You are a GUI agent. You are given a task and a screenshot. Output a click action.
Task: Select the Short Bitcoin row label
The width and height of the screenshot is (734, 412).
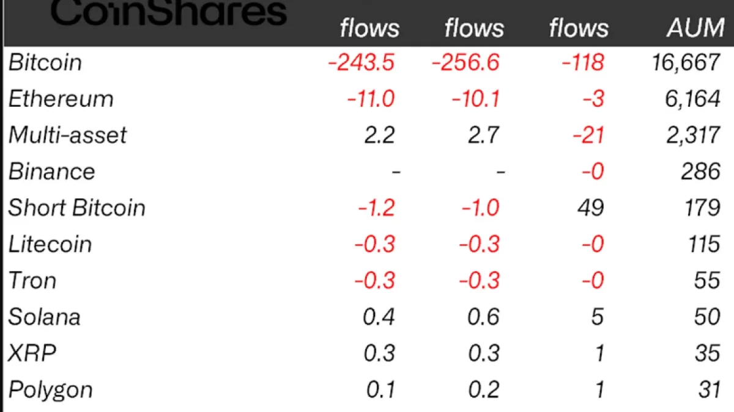[77, 208]
